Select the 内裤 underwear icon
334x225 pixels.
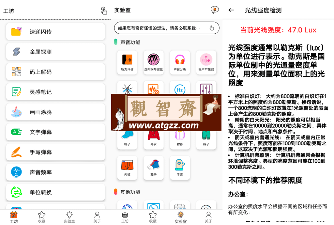click(127, 168)
